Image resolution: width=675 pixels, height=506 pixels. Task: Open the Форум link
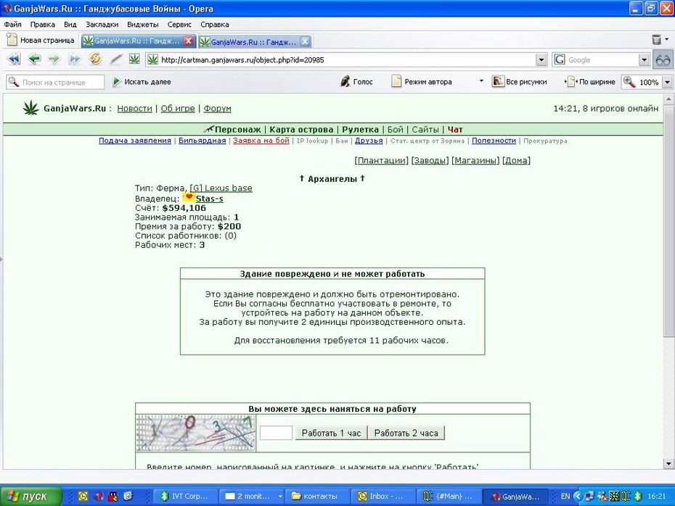click(x=218, y=108)
